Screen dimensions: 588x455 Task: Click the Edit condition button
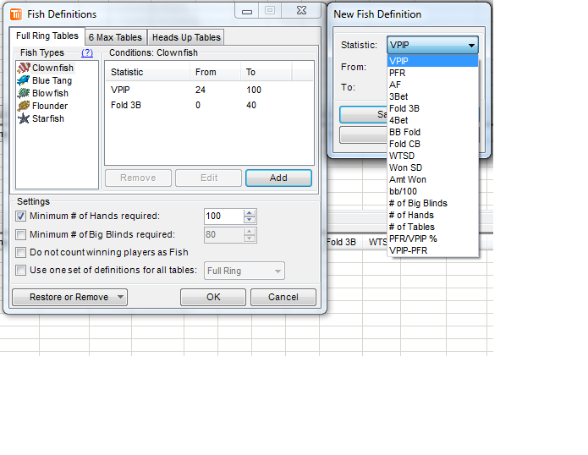pos(208,178)
